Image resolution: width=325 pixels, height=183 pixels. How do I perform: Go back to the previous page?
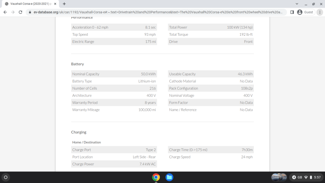point(5,12)
